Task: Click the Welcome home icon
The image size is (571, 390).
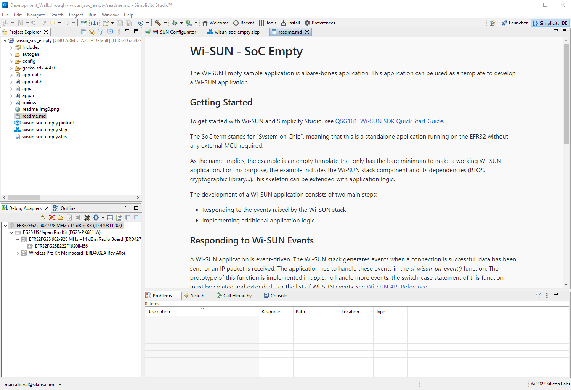Action: pos(205,23)
